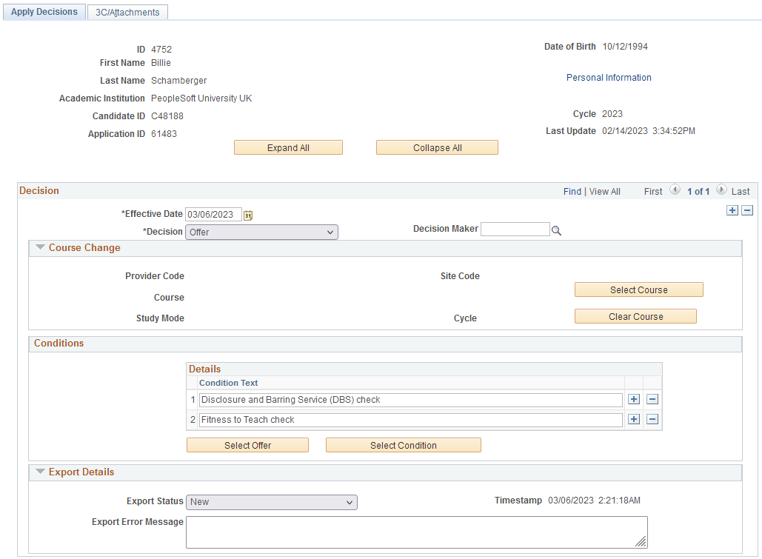
Task: Click into the Export Error Message box
Action: [x=416, y=532]
